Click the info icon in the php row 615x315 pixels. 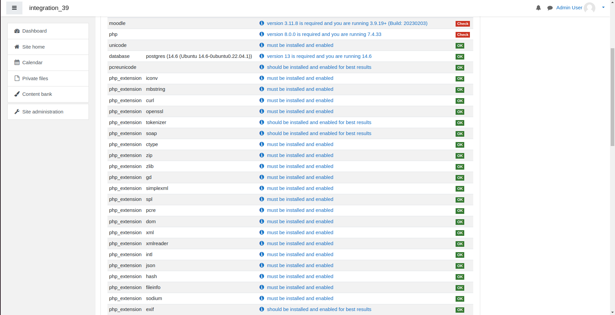coord(262,34)
